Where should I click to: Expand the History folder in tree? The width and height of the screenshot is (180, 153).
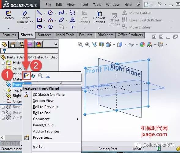[3, 63]
